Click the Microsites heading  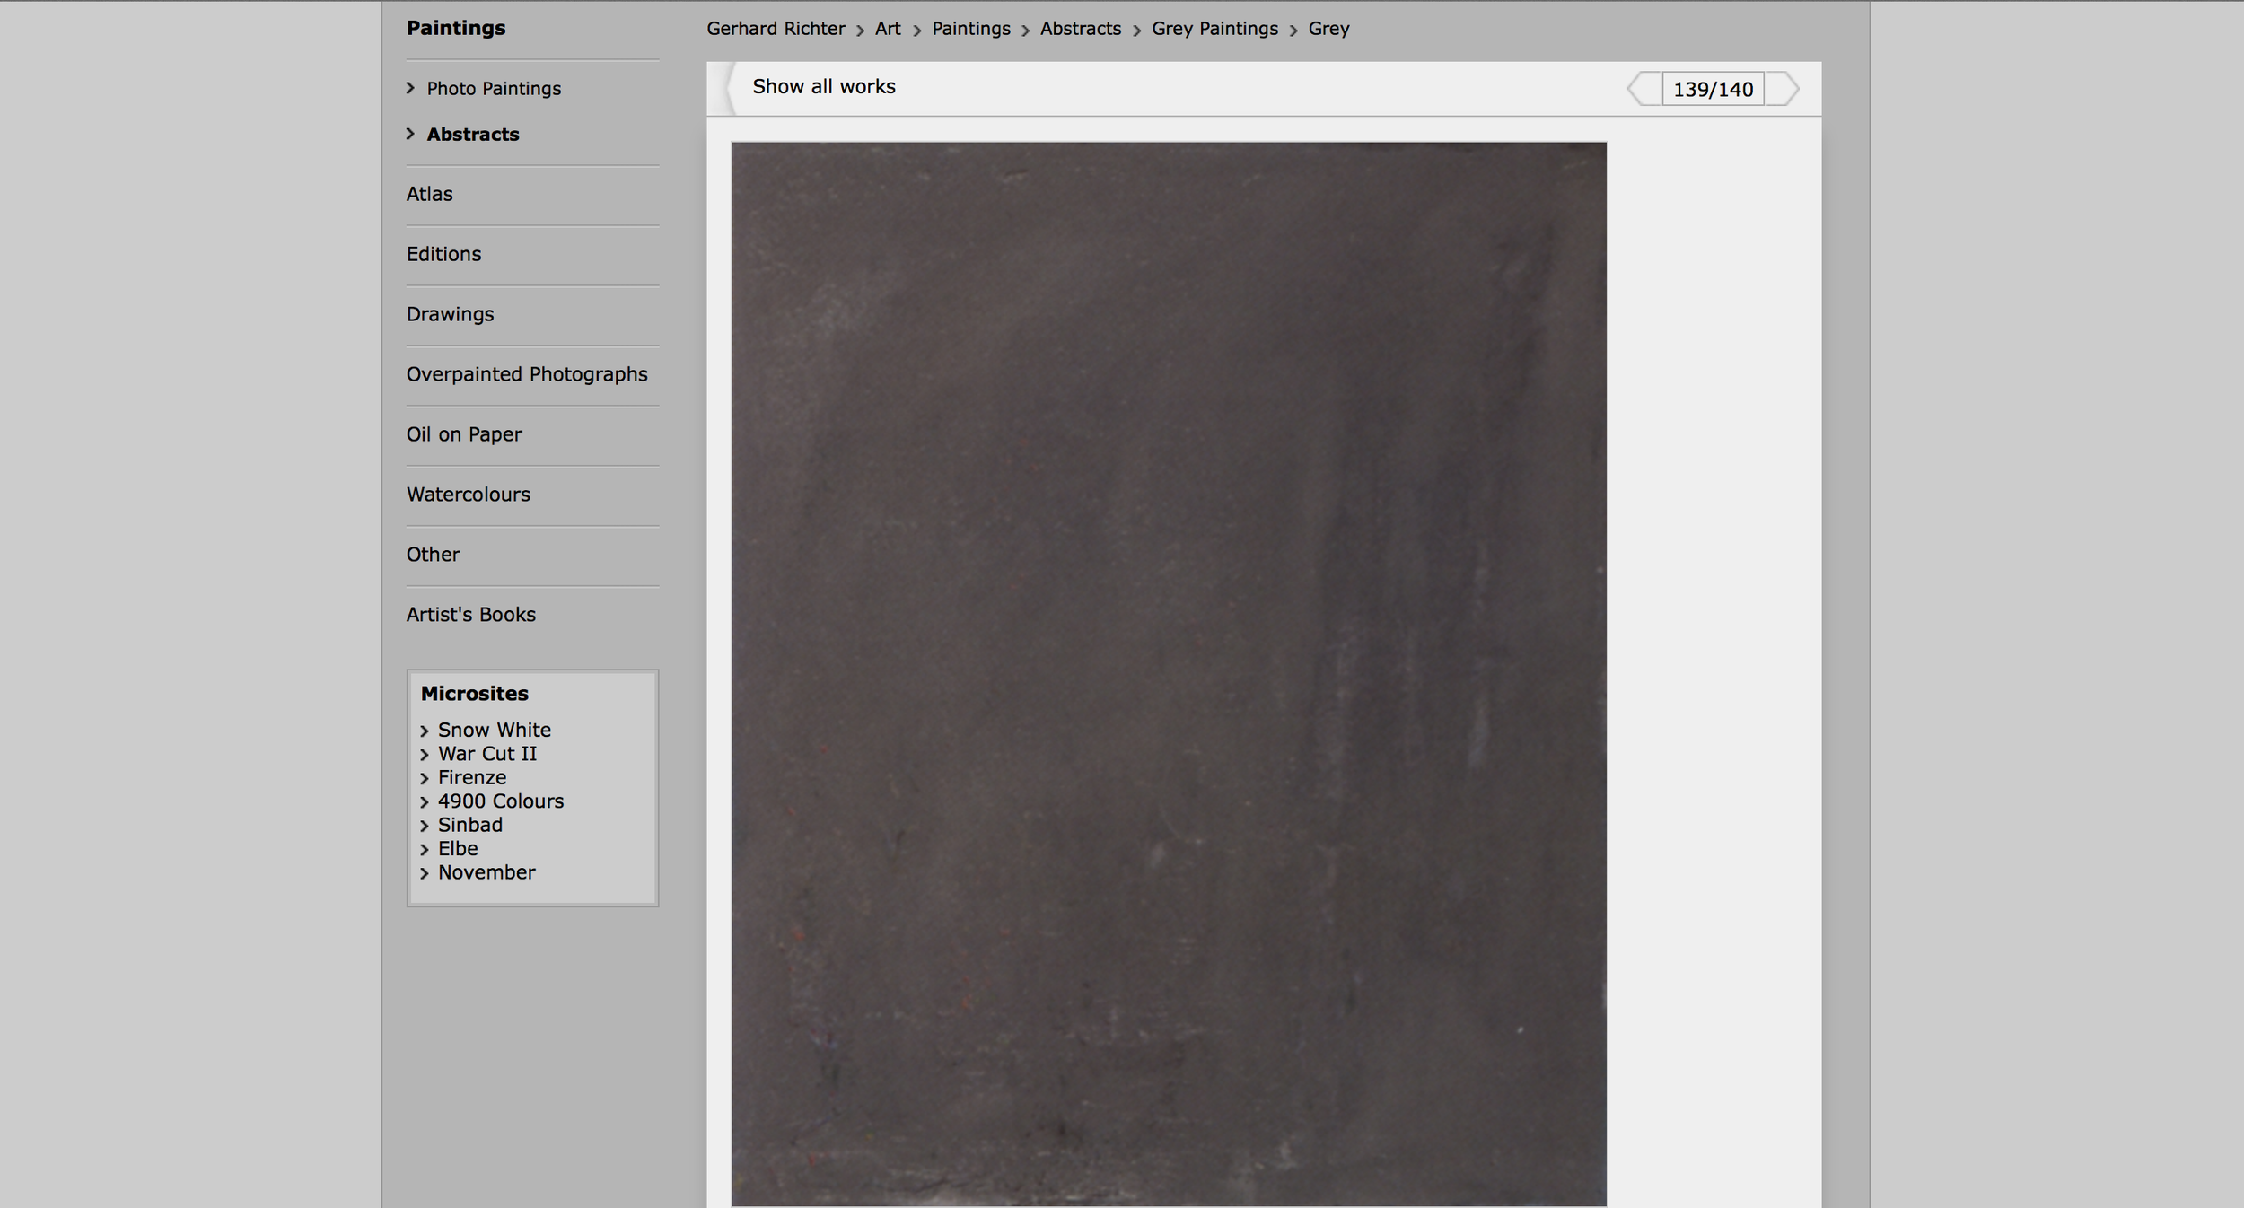[x=474, y=694]
